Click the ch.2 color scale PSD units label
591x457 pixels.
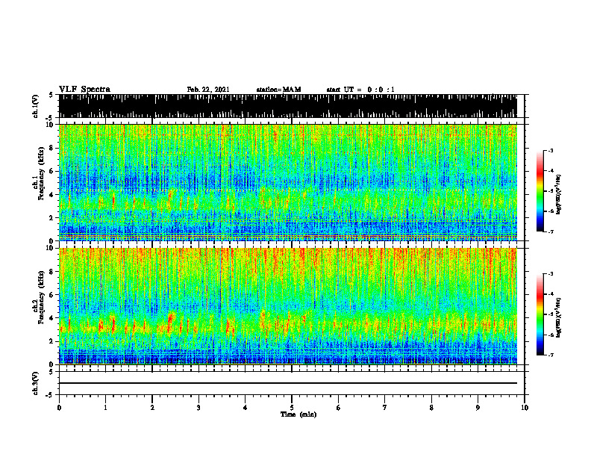(x=559, y=317)
